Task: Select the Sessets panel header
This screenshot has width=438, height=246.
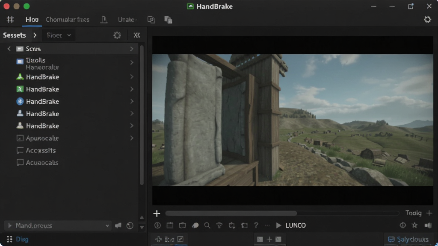Action: (15, 35)
